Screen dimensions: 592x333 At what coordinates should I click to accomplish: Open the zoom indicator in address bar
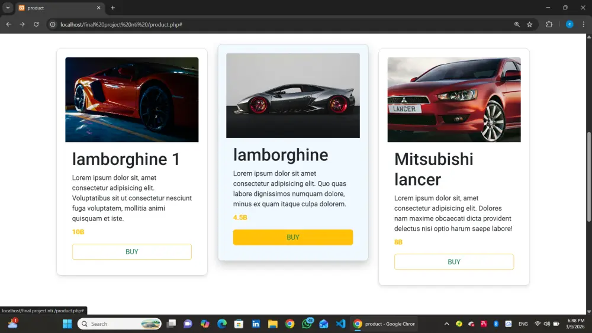pos(517,24)
